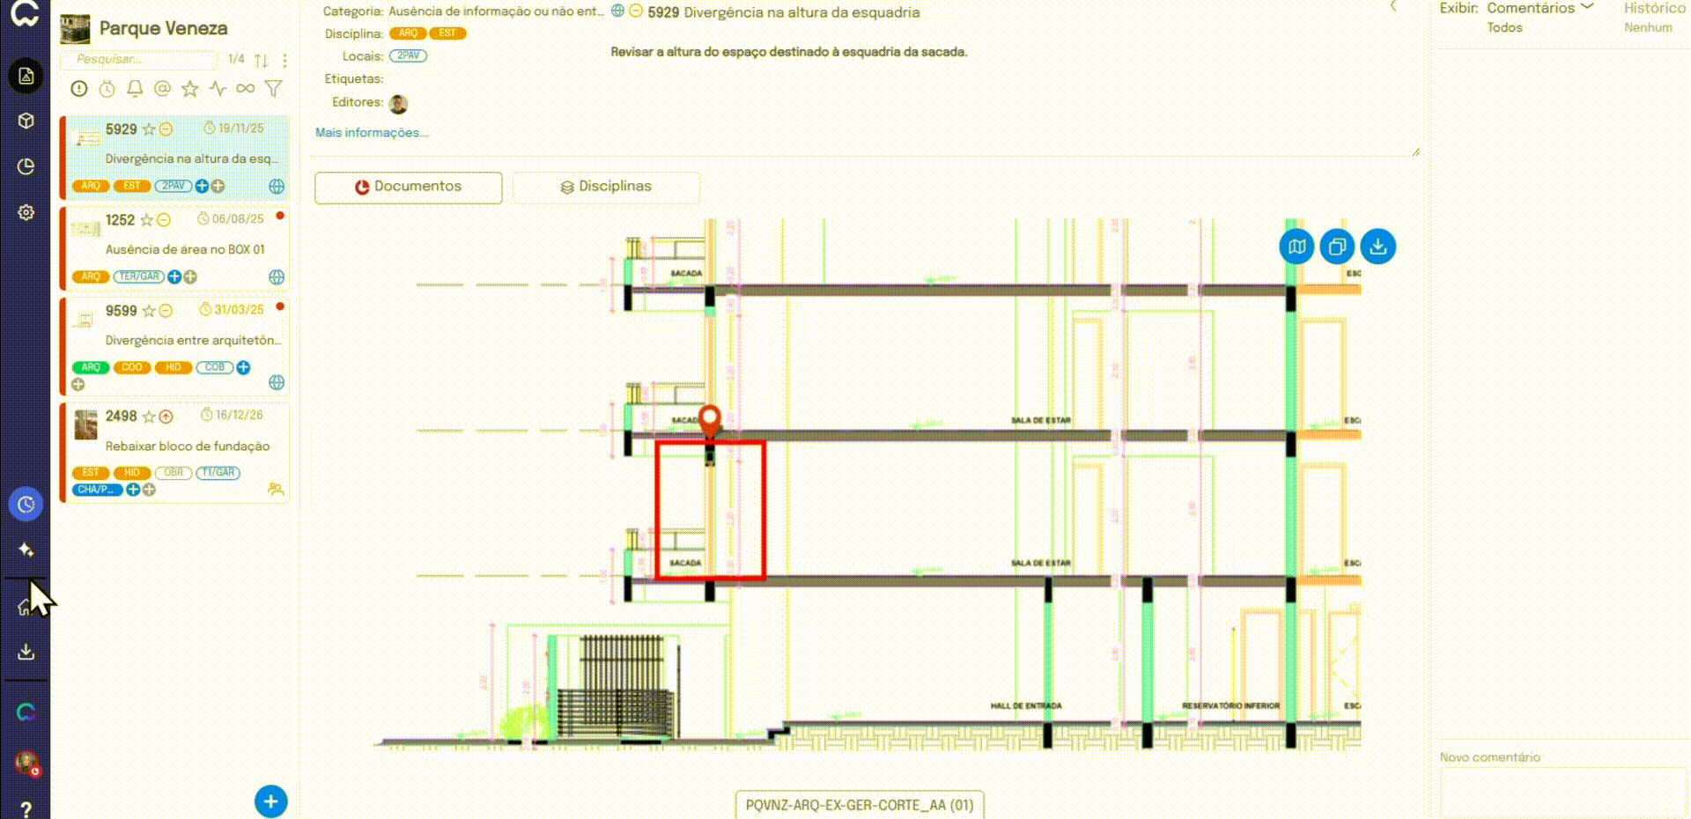The height and width of the screenshot is (819, 1691).
Task: Click the blue add issue plus button
Action: [270, 801]
